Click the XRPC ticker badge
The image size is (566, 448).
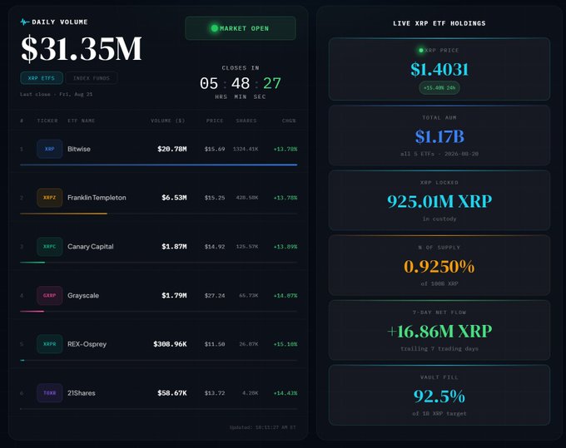pos(49,247)
